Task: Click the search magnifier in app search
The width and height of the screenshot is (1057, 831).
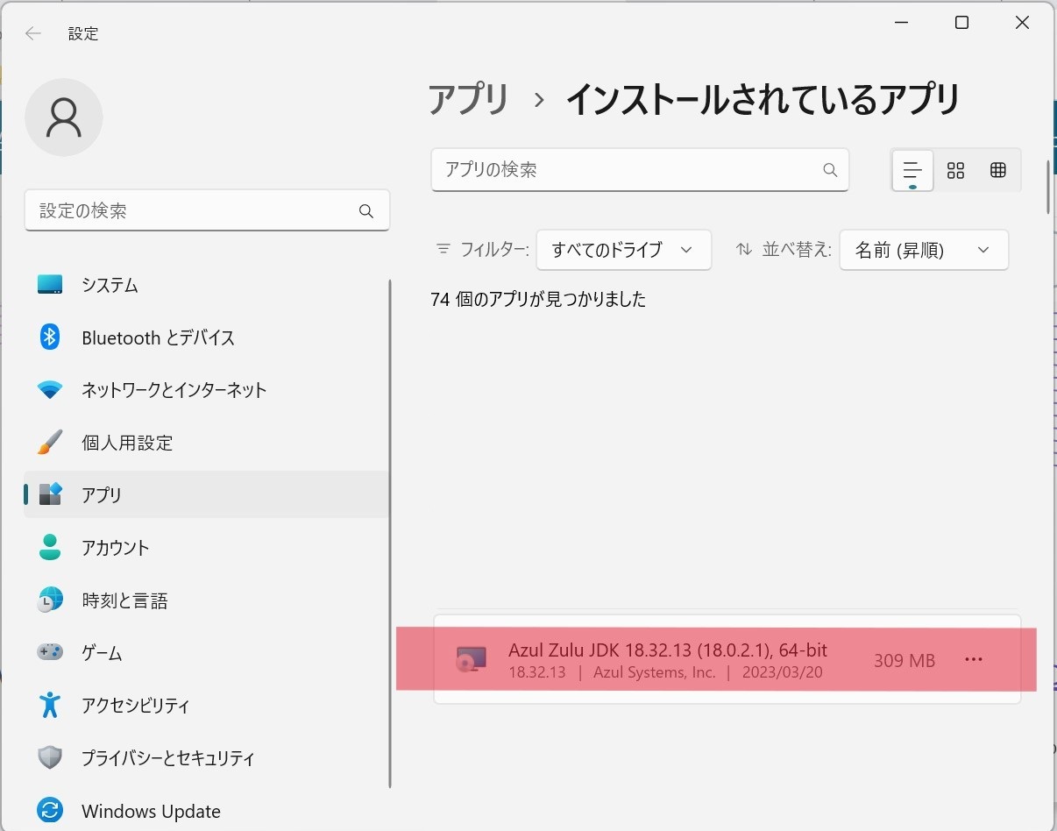Action: tap(829, 170)
